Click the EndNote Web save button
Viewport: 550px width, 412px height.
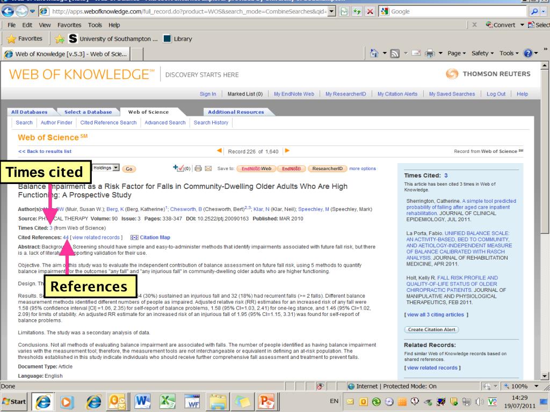coord(256,168)
